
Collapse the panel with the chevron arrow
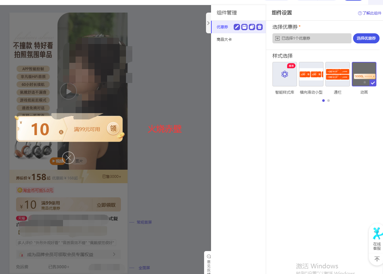click(x=209, y=23)
